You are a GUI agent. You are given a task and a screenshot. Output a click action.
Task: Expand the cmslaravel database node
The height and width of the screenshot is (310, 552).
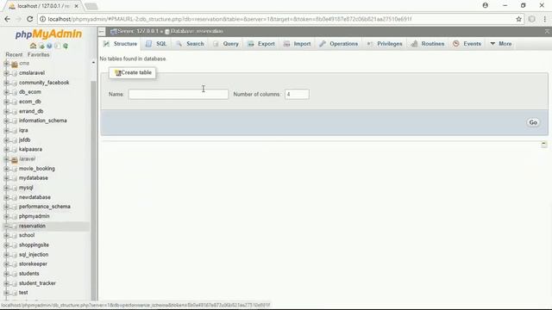pyautogui.click(x=6, y=73)
